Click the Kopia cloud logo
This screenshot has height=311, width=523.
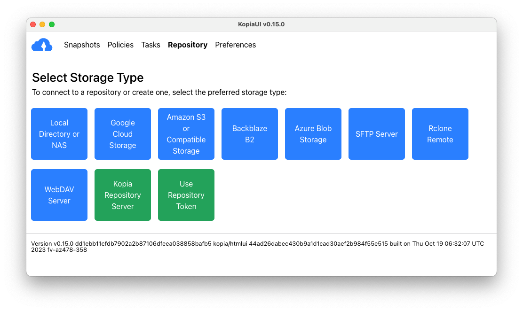pos(42,45)
